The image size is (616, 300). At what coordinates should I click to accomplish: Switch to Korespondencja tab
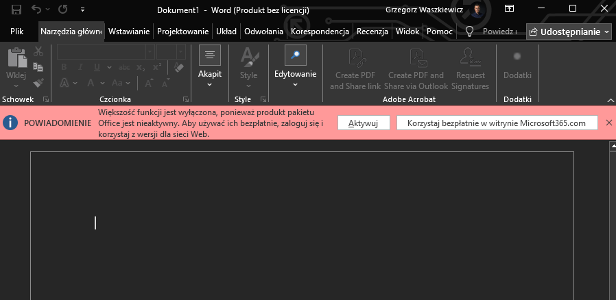tap(320, 32)
